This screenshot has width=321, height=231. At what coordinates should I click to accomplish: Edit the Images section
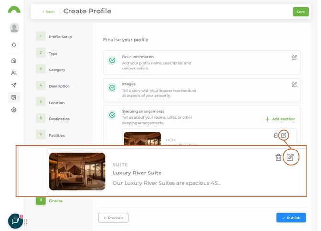tap(294, 85)
